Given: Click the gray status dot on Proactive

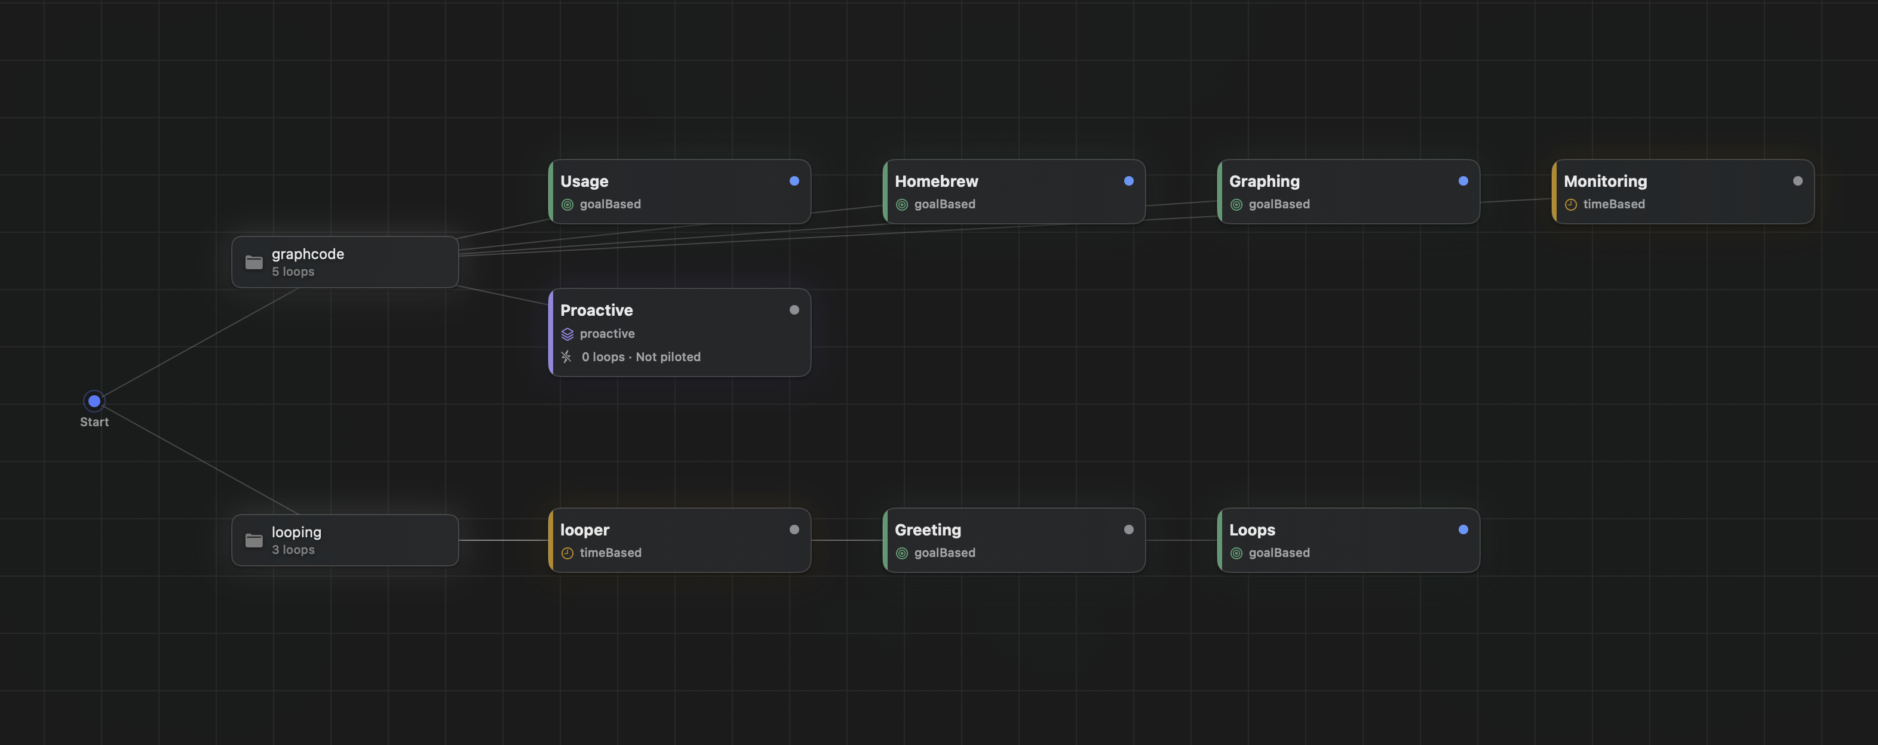Looking at the screenshot, I should pyautogui.click(x=794, y=309).
